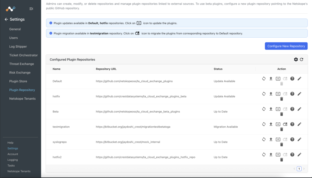Click the Name column header
The height and width of the screenshot is (178, 312).
tap(56, 69)
